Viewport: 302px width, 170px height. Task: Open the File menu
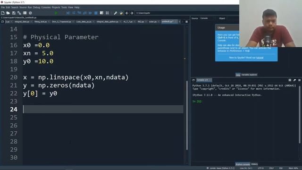[x=3, y=8]
